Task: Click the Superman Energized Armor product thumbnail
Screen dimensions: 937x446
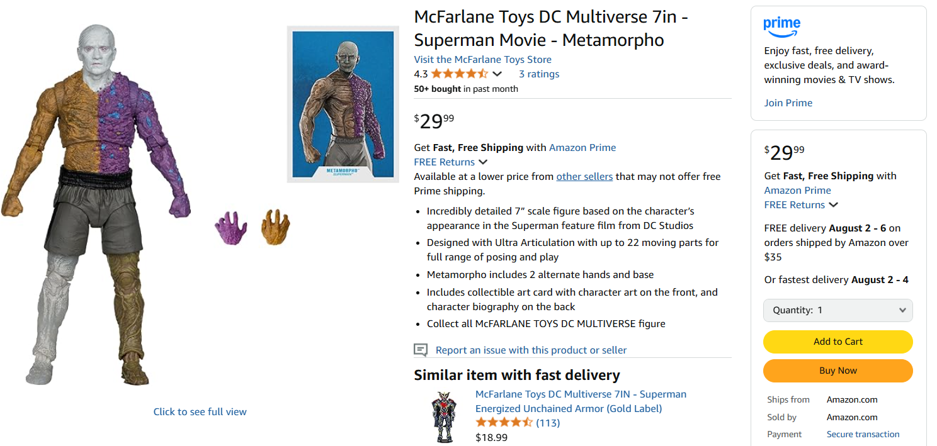Action: pos(444,418)
